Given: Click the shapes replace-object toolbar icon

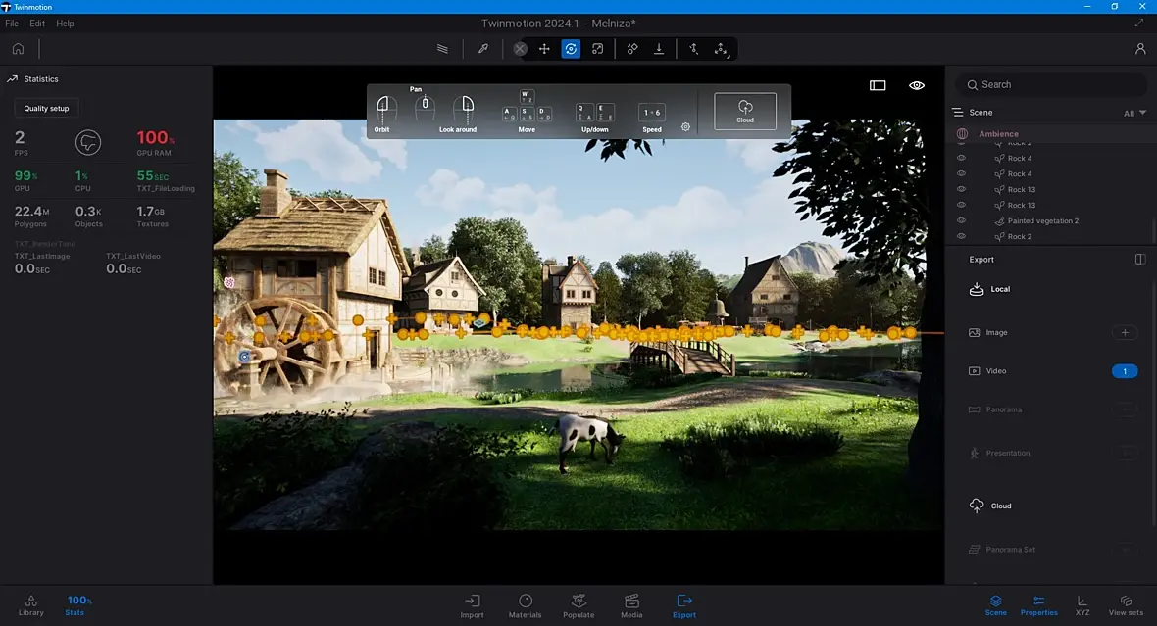Looking at the screenshot, I should (631, 49).
